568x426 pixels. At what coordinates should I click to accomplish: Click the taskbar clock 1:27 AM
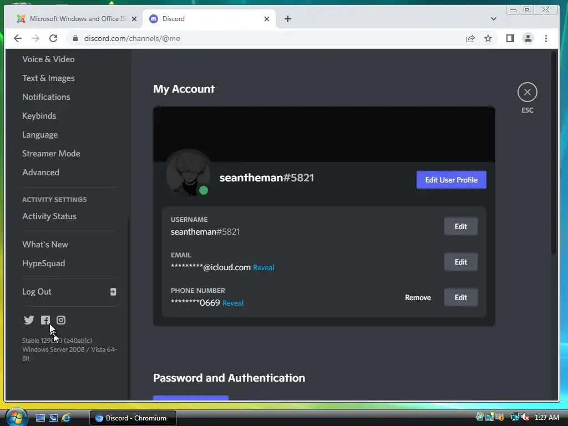[x=546, y=418]
